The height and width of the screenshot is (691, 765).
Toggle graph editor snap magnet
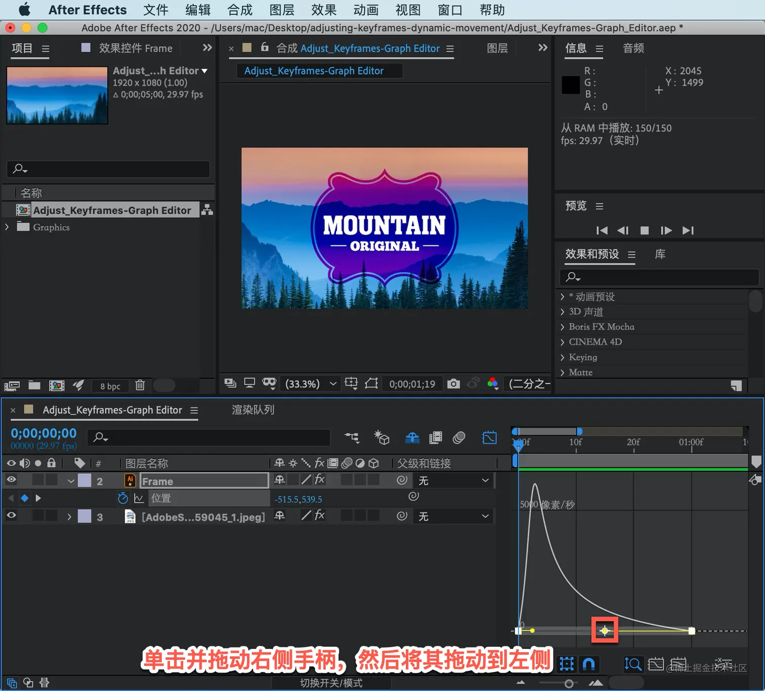[x=589, y=664]
